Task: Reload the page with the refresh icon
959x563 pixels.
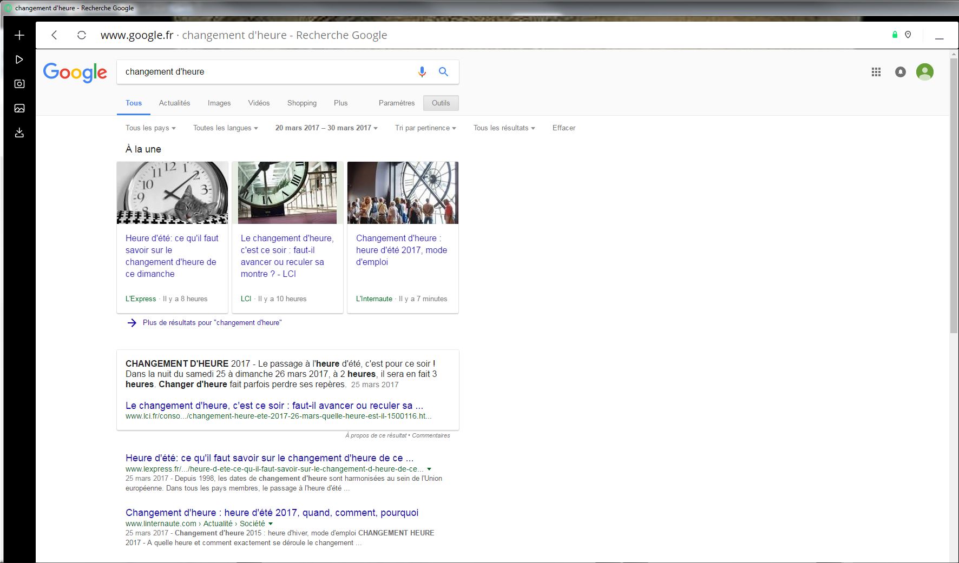Action: (82, 35)
